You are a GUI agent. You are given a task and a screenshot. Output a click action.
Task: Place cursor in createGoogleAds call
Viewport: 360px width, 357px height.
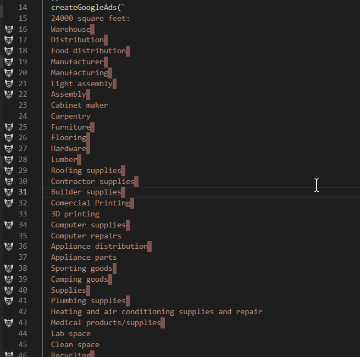[x=88, y=8]
